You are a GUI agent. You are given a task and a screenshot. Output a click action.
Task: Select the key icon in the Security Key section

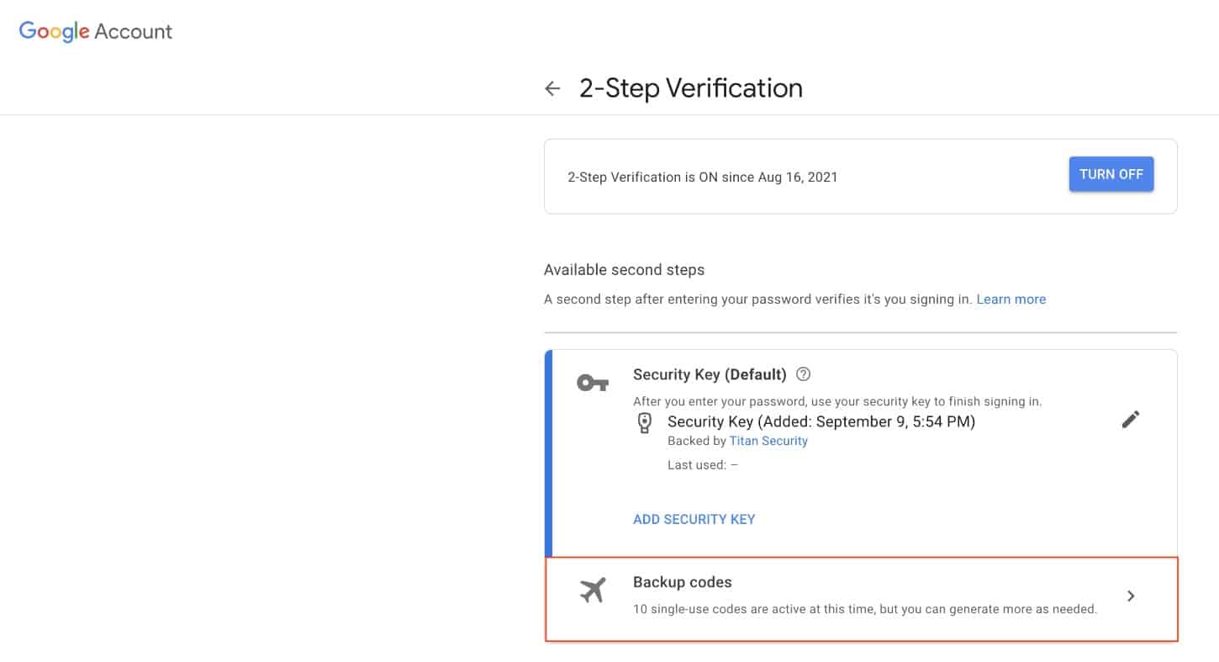click(594, 381)
